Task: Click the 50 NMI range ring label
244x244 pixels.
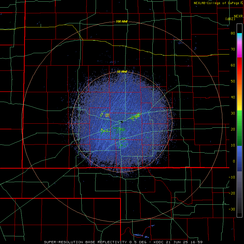Action: 122,72
